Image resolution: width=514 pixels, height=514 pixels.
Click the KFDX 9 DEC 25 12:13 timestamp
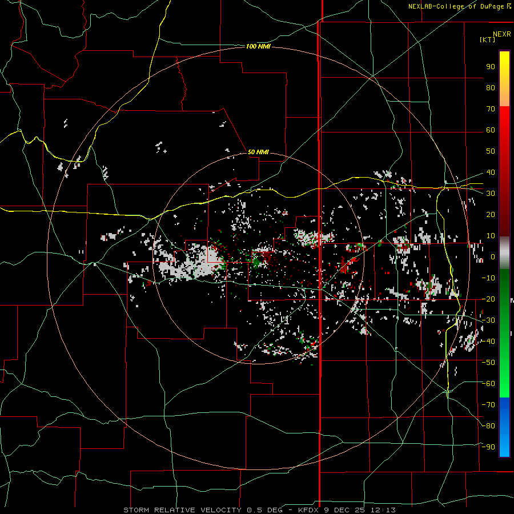click(347, 510)
